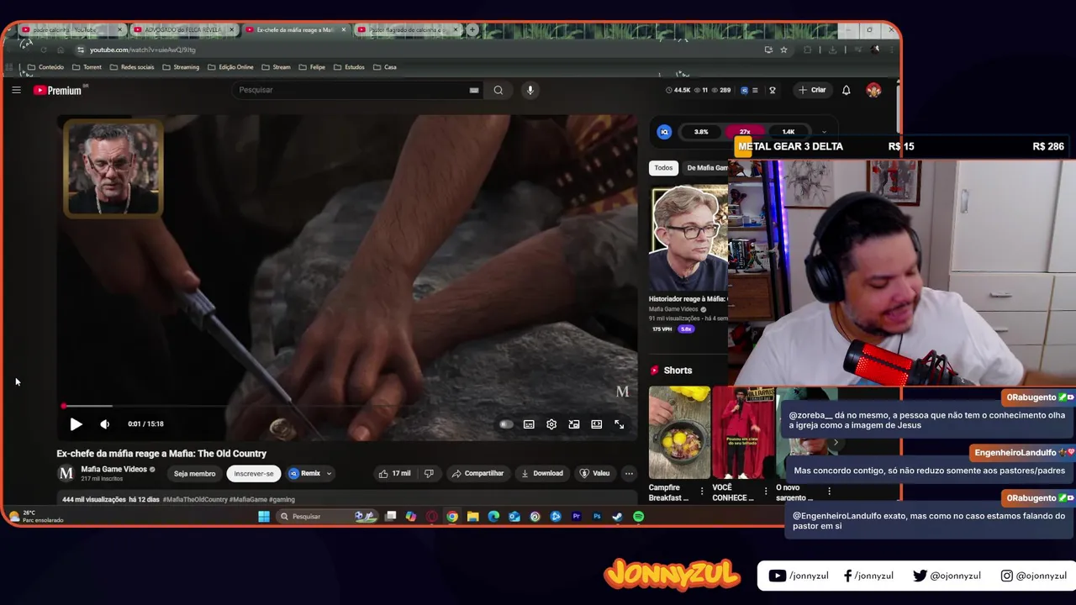
Task: Open options for VOCÊ CONHECE short
Action: [x=765, y=491]
